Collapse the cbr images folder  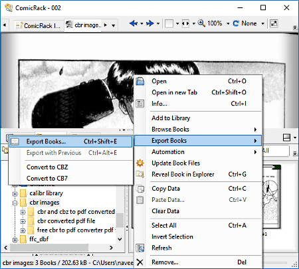point(15,203)
